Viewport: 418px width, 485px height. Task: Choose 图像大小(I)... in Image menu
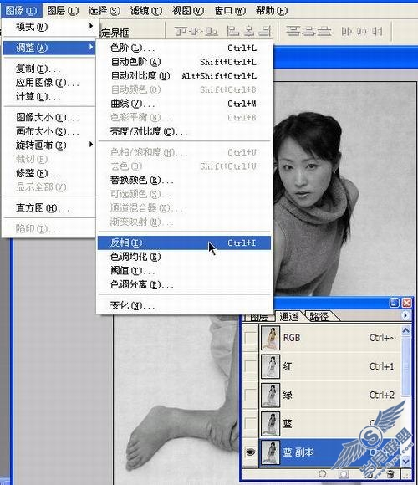click(50, 118)
